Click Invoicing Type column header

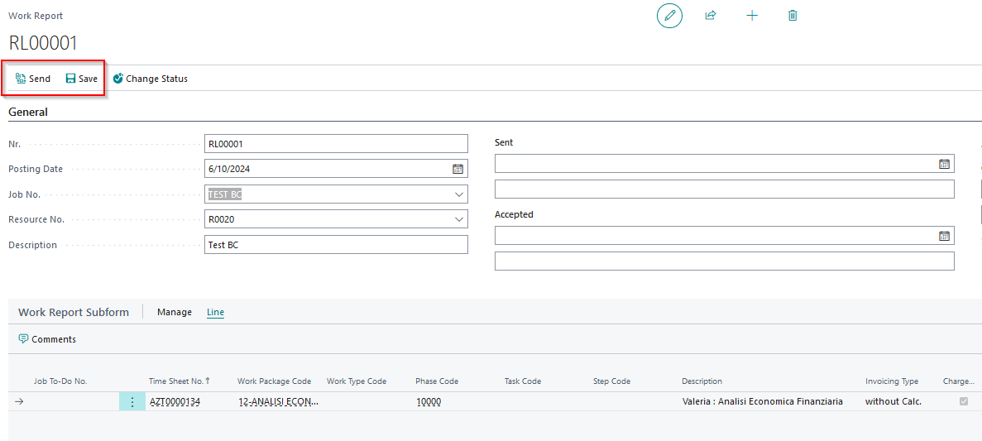tap(891, 381)
